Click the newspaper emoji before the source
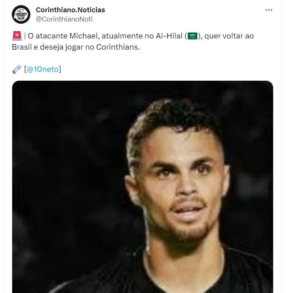This screenshot has height=293, width=289. [17, 69]
